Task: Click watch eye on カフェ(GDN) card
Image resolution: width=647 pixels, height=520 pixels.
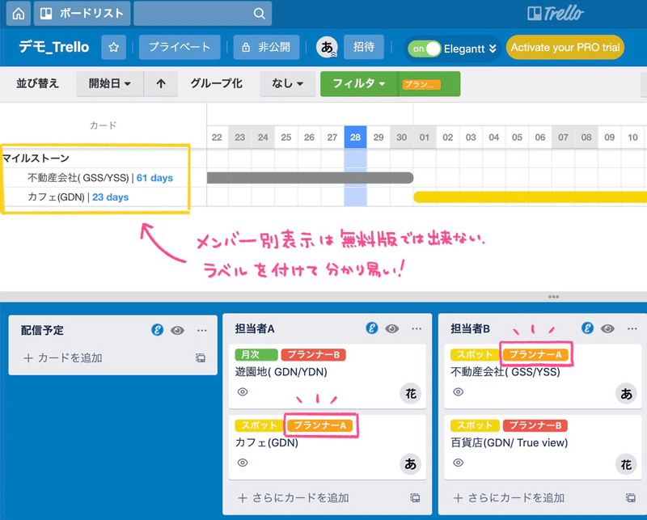Action: tap(243, 463)
